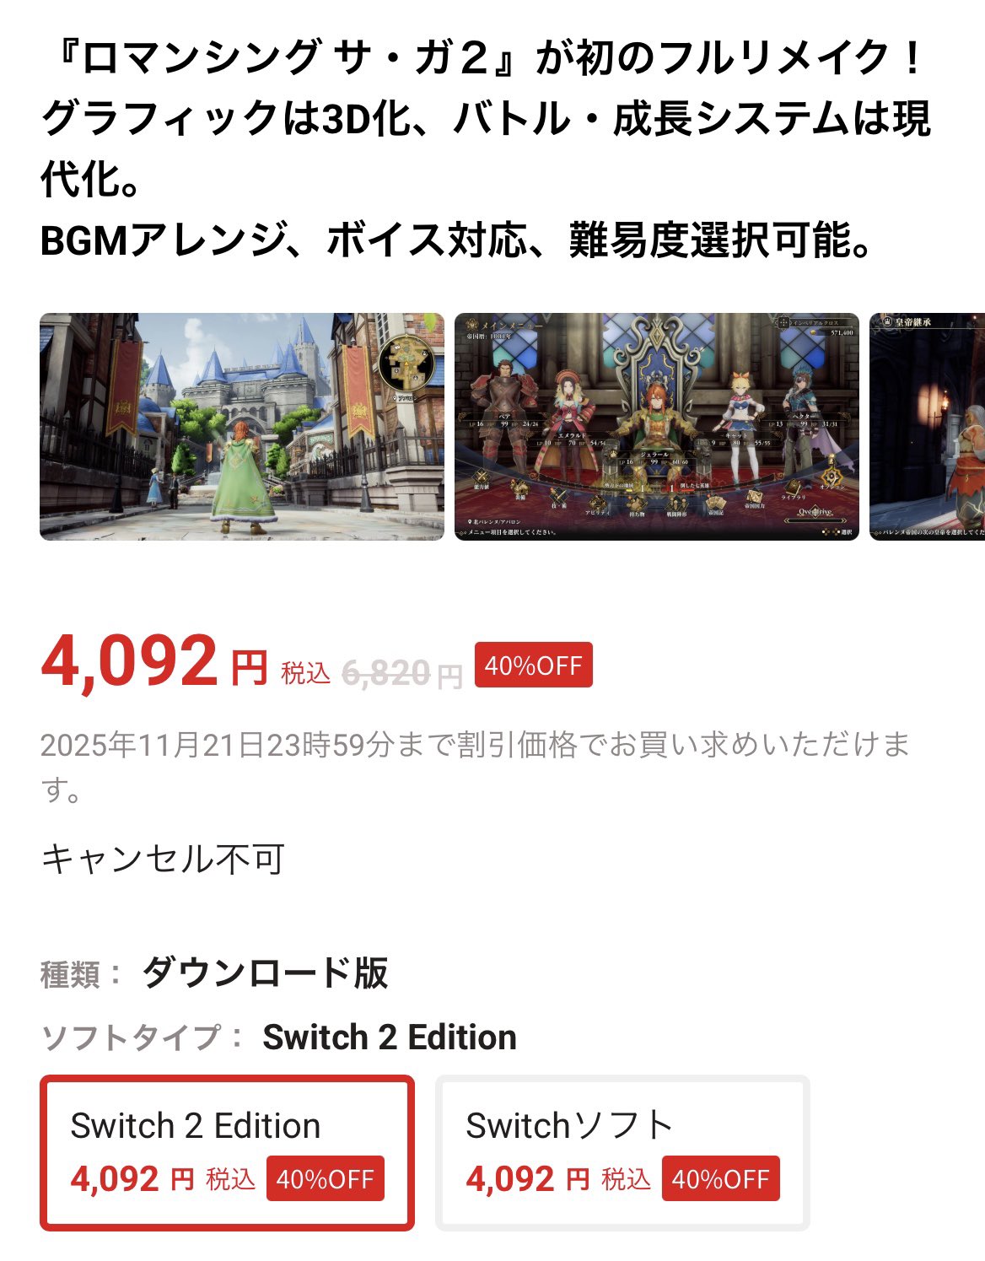985x1261 pixels.
Task: Click the large 4,092円 sale price
Action: pyautogui.click(x=154, y=660)
